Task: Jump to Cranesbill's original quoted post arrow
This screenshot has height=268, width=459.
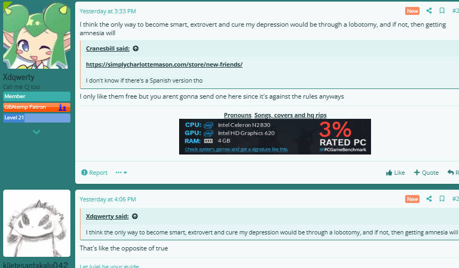Action: 135,48
